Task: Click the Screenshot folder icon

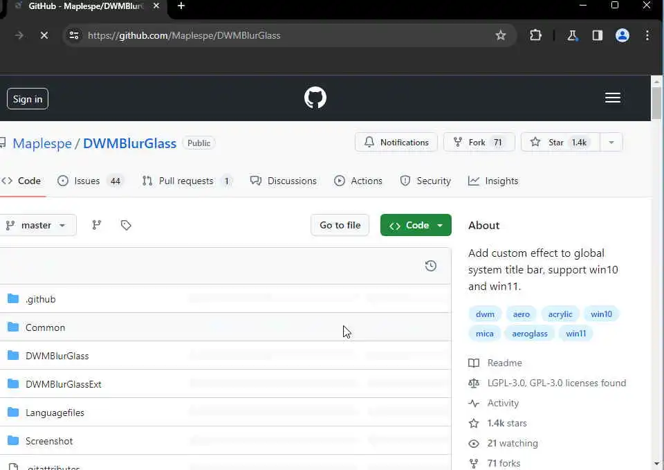Action: (x=13, y=441)
